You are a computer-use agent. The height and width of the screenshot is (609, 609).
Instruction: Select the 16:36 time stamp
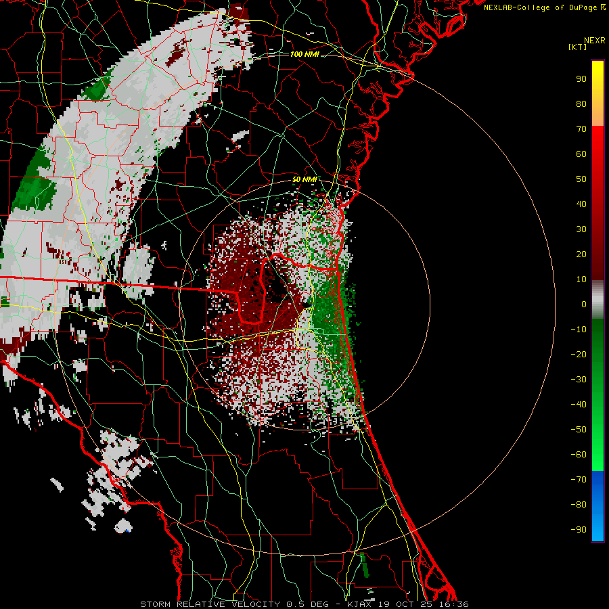point(453,604)
